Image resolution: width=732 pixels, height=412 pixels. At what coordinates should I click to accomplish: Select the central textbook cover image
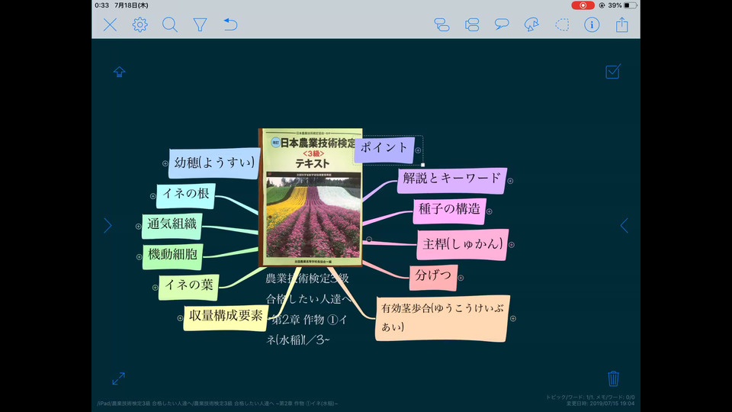point(310,198)
